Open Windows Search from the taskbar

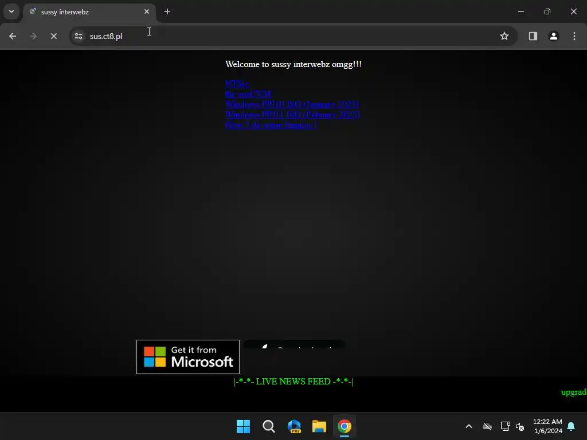coord(268,426)
